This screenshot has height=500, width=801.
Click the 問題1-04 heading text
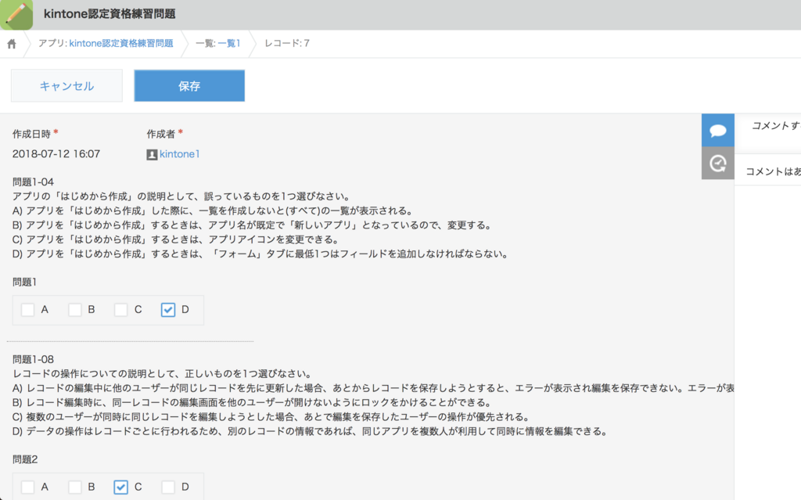point(33,182)
